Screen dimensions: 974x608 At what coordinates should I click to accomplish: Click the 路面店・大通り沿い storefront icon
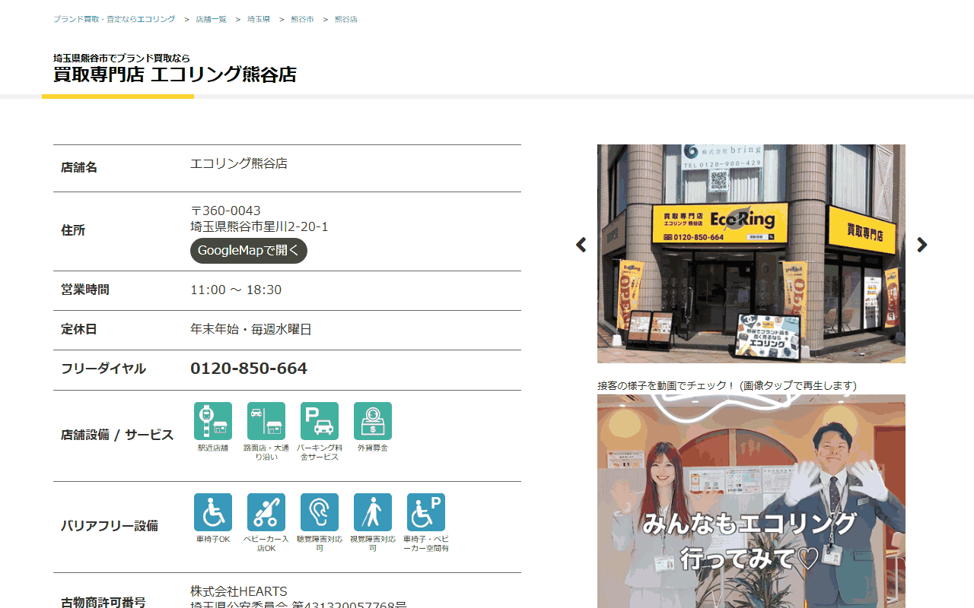coord(266,421)
